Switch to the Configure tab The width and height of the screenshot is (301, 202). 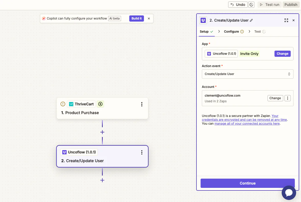click(x=234, y=31)
